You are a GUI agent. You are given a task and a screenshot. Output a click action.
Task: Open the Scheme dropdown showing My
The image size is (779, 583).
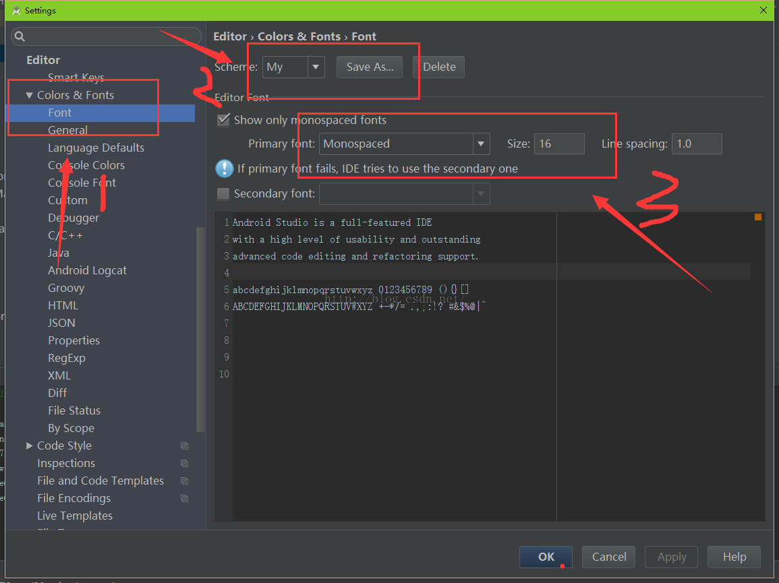pyautogui.click(x=293, y=67)
